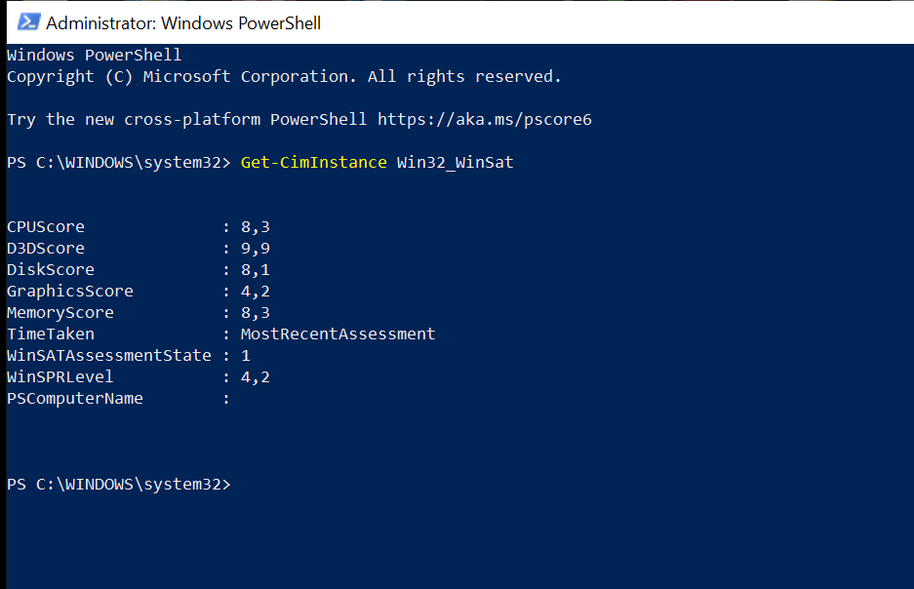Image resolution: width=914 pixels, height=589 pixels.
Task: Click the DiskScore label
Action: tap(51, 269)
